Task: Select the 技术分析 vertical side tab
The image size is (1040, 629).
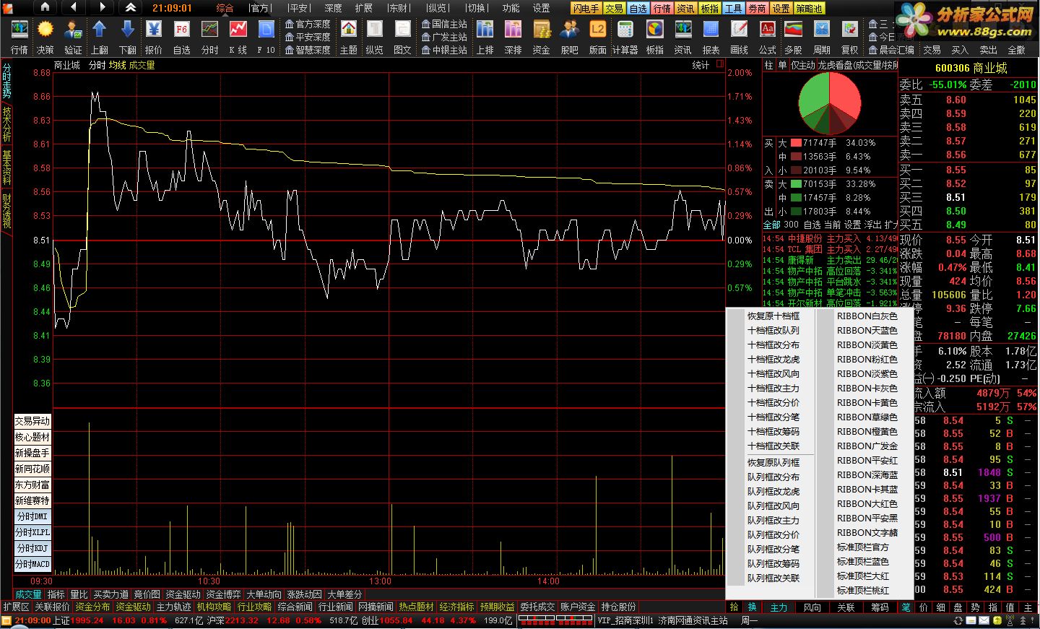Action: [6, 124]
